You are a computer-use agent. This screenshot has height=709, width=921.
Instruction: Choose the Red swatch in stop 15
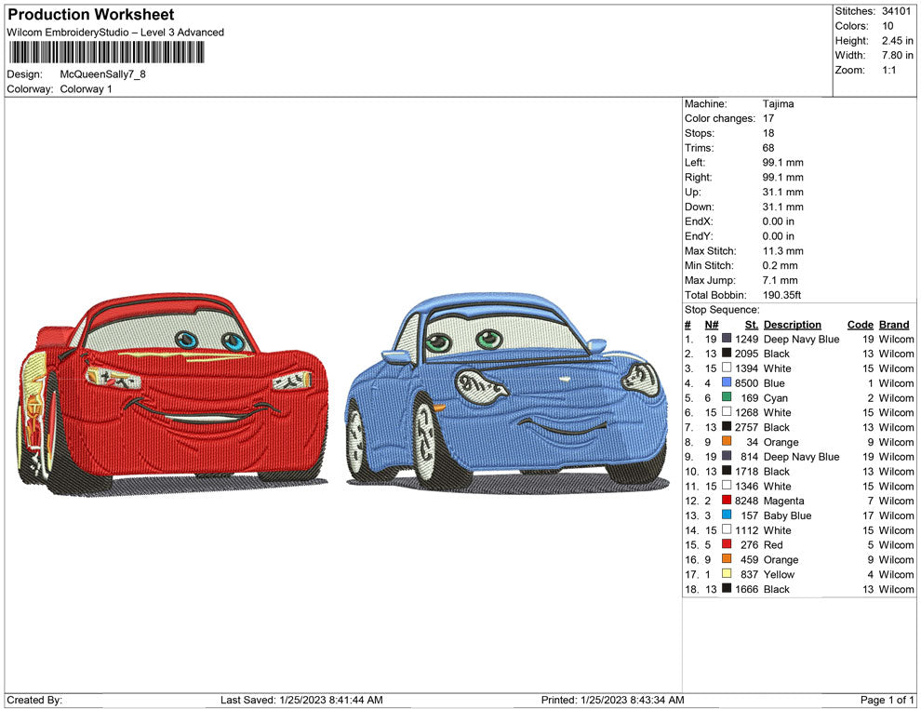coord(727,545)
